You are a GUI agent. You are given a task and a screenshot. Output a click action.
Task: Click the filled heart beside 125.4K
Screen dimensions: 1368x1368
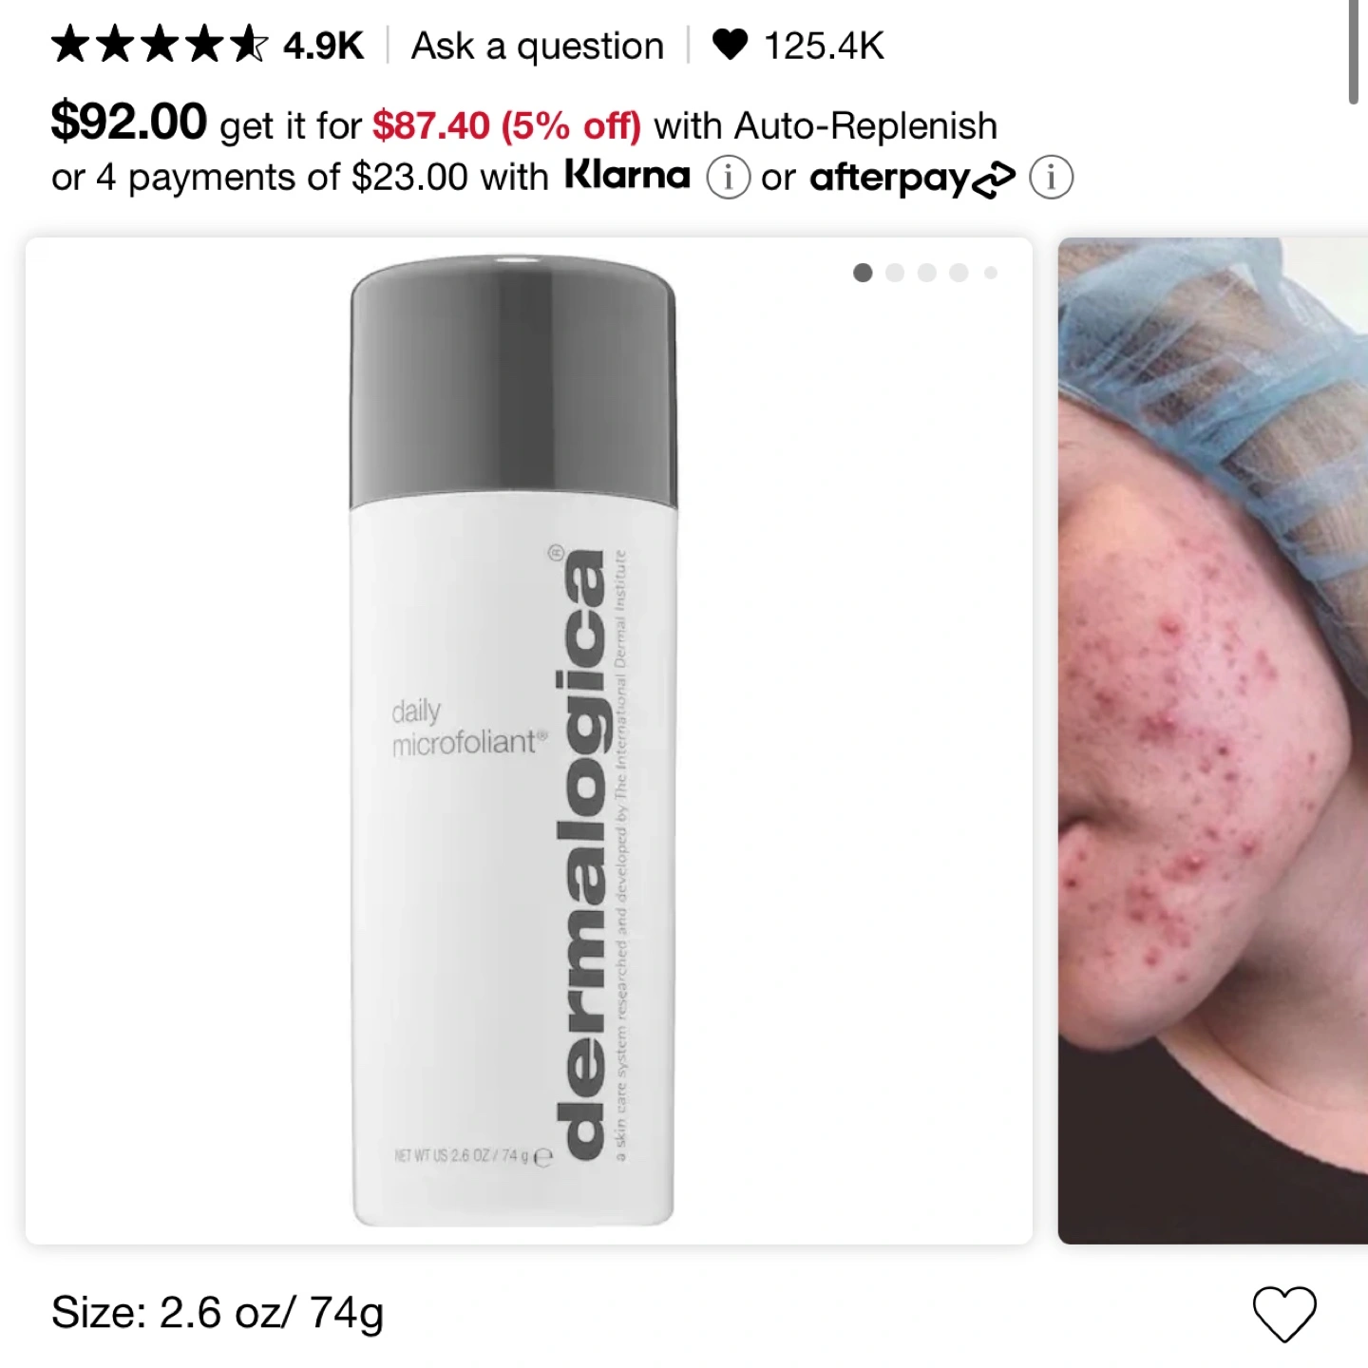coord(730,45)
